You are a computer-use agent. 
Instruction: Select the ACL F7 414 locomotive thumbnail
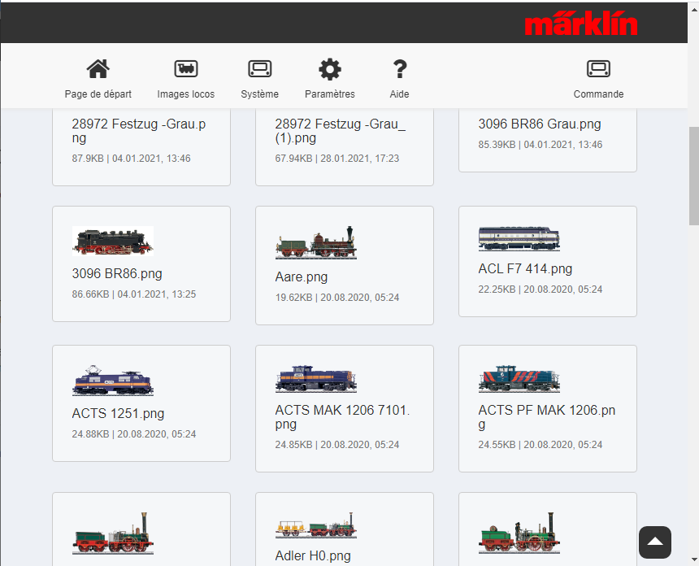click(x=519, y=238)
